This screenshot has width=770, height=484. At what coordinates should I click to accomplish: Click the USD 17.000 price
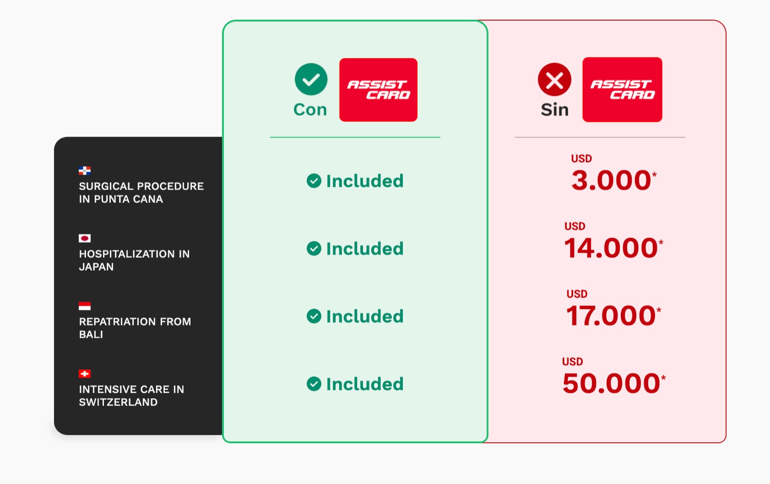click(614, 309)
